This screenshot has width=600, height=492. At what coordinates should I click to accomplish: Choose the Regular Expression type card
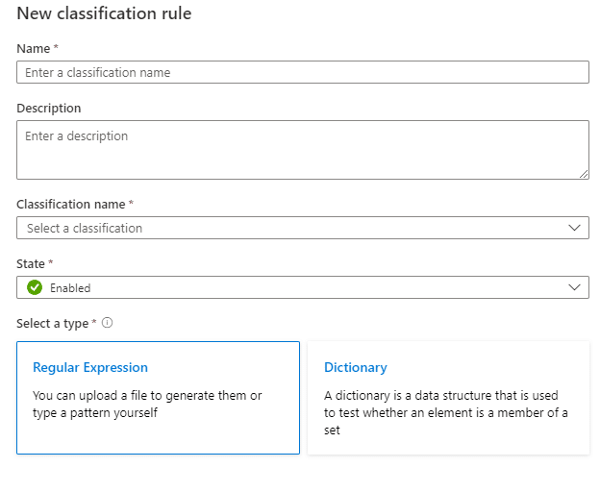[x=158, y=397]
